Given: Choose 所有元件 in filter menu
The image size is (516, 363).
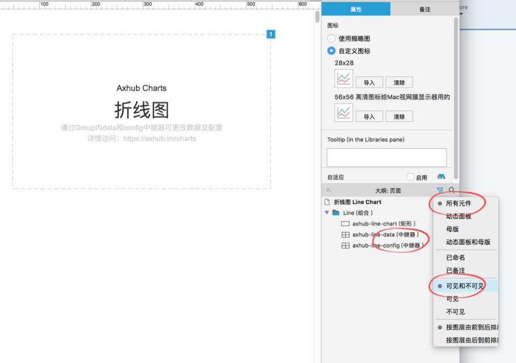Looking at the screenshot, I should tap(465, 204).
